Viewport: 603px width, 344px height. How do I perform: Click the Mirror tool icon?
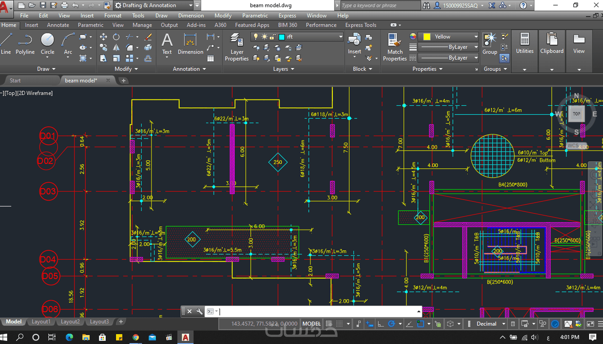(116, 48)
